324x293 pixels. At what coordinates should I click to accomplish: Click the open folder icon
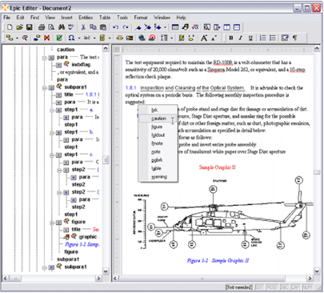[x=19, y=27]
